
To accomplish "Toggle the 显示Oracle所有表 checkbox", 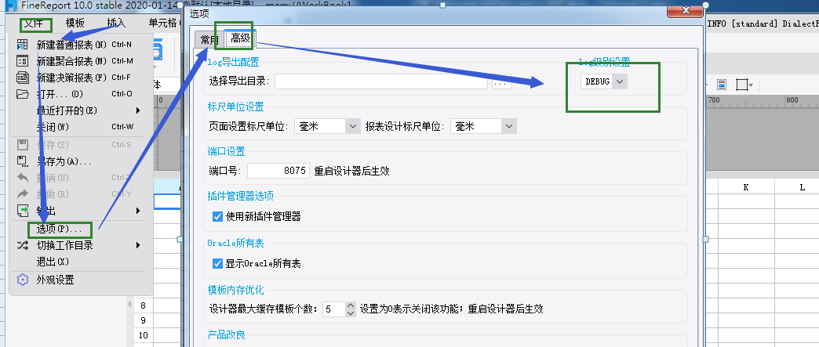I will (x=218, y=263).
